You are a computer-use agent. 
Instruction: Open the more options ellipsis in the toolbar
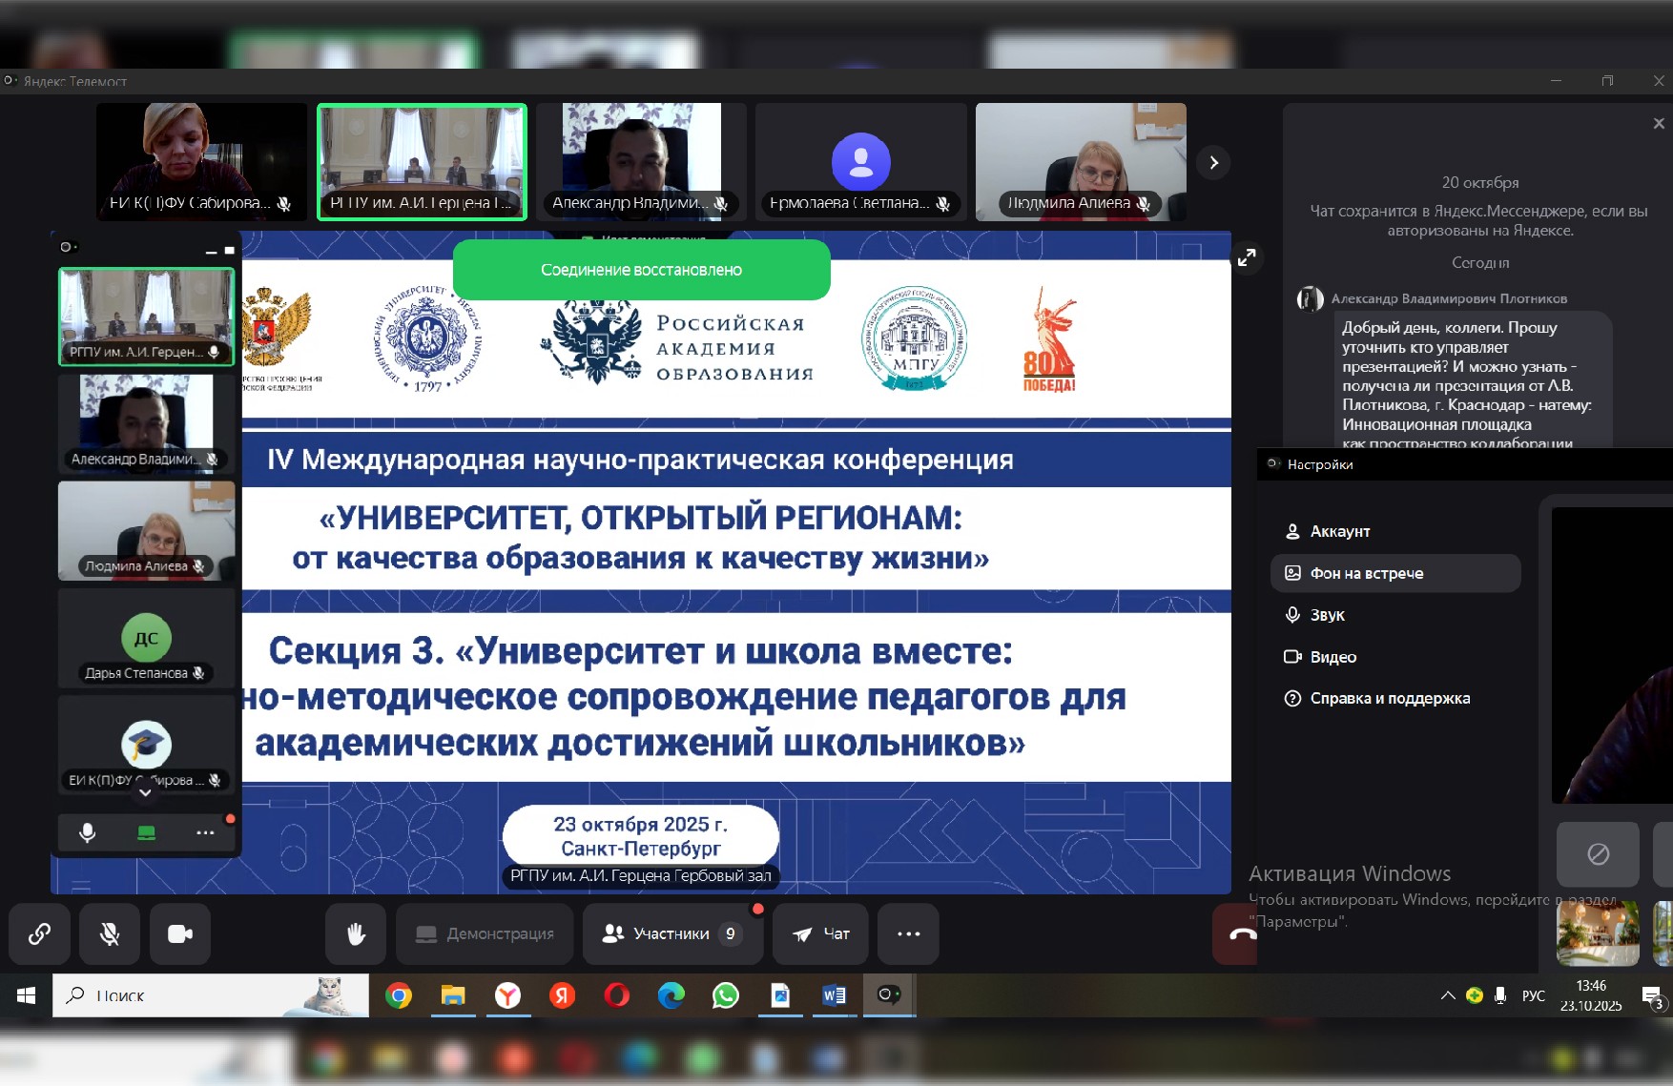[908, 934]
